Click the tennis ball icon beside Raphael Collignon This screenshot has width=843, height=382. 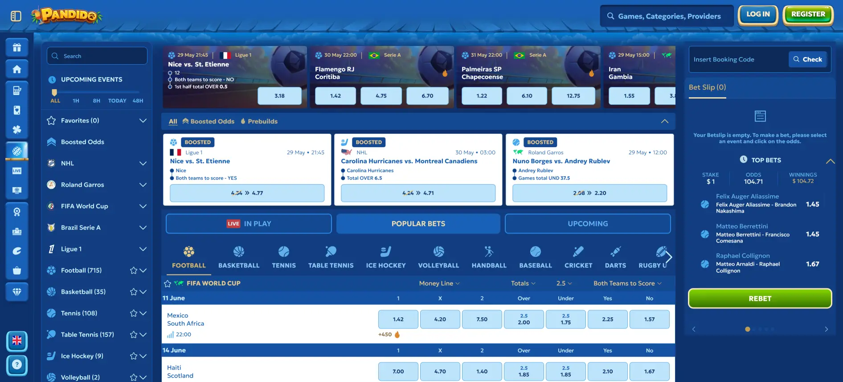(705, 264)
